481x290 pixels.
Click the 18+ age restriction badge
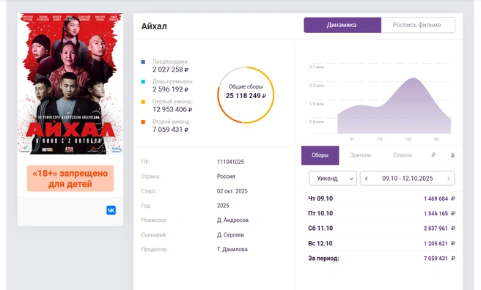[x=70, y=179]
